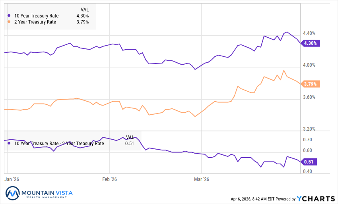Click the orange 3.79% end value tag
Image resolution: width=338 pixels, height=204 pixels.
[x=310, y=84]
